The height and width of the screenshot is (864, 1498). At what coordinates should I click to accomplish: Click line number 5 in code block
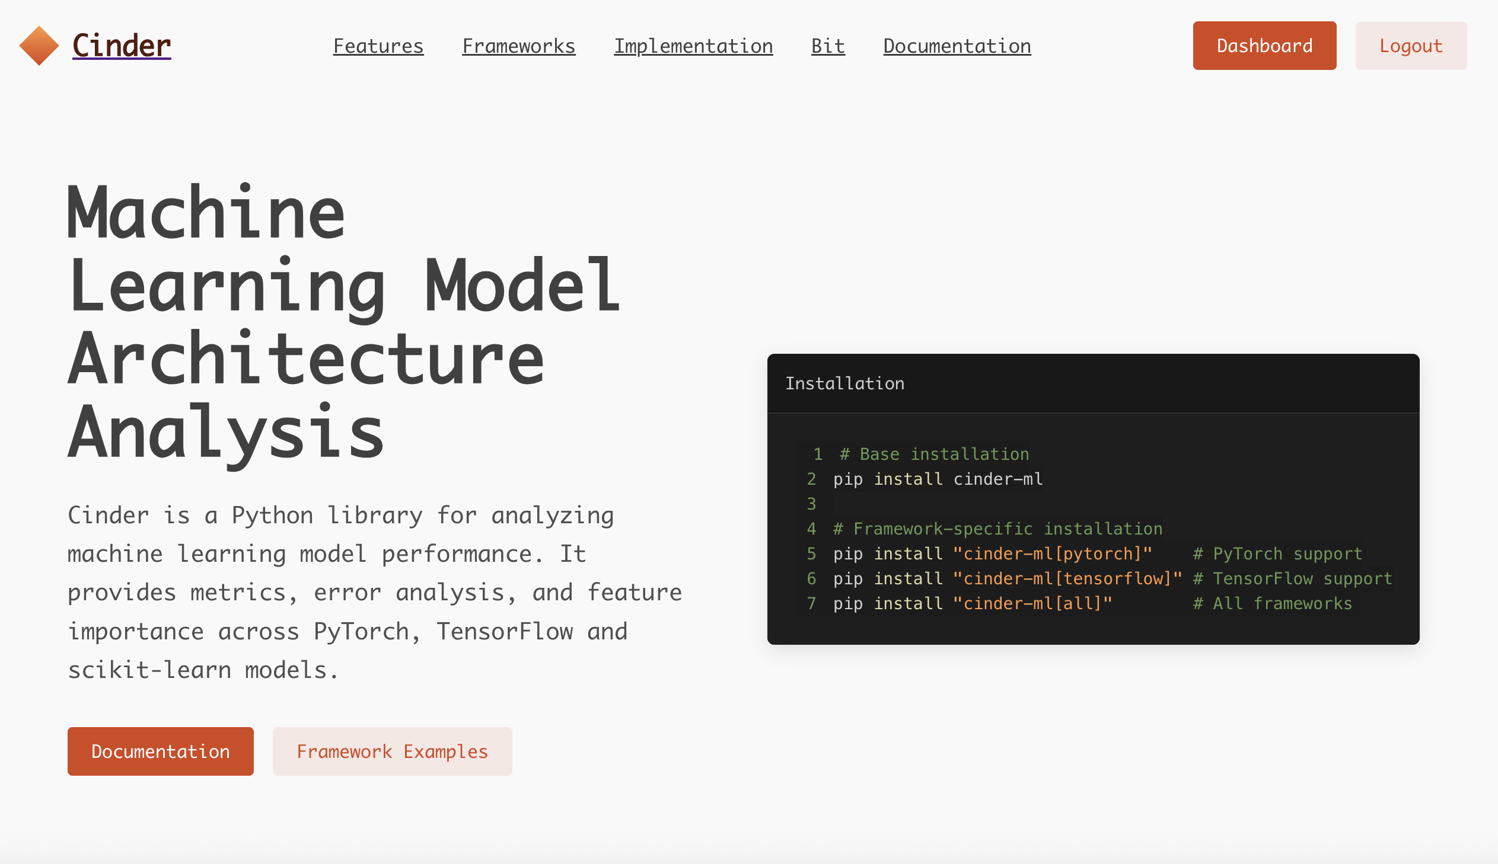(811, 553)
